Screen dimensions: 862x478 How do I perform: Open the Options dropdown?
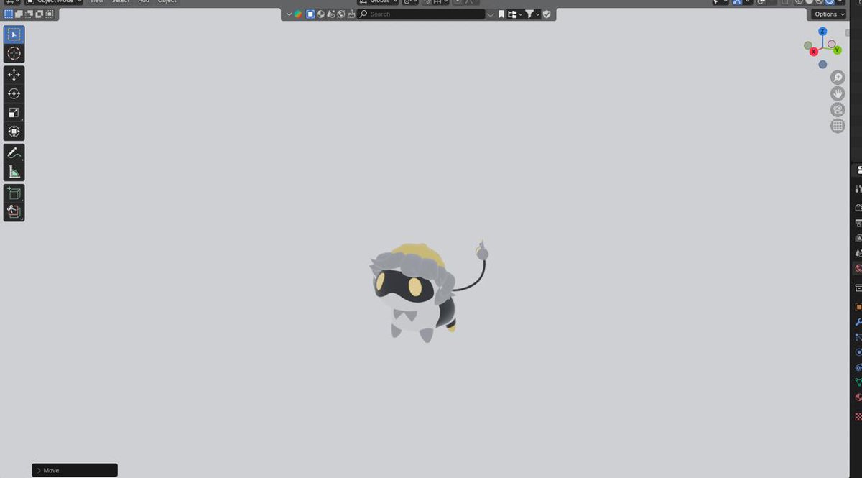[x=829, y=14]
